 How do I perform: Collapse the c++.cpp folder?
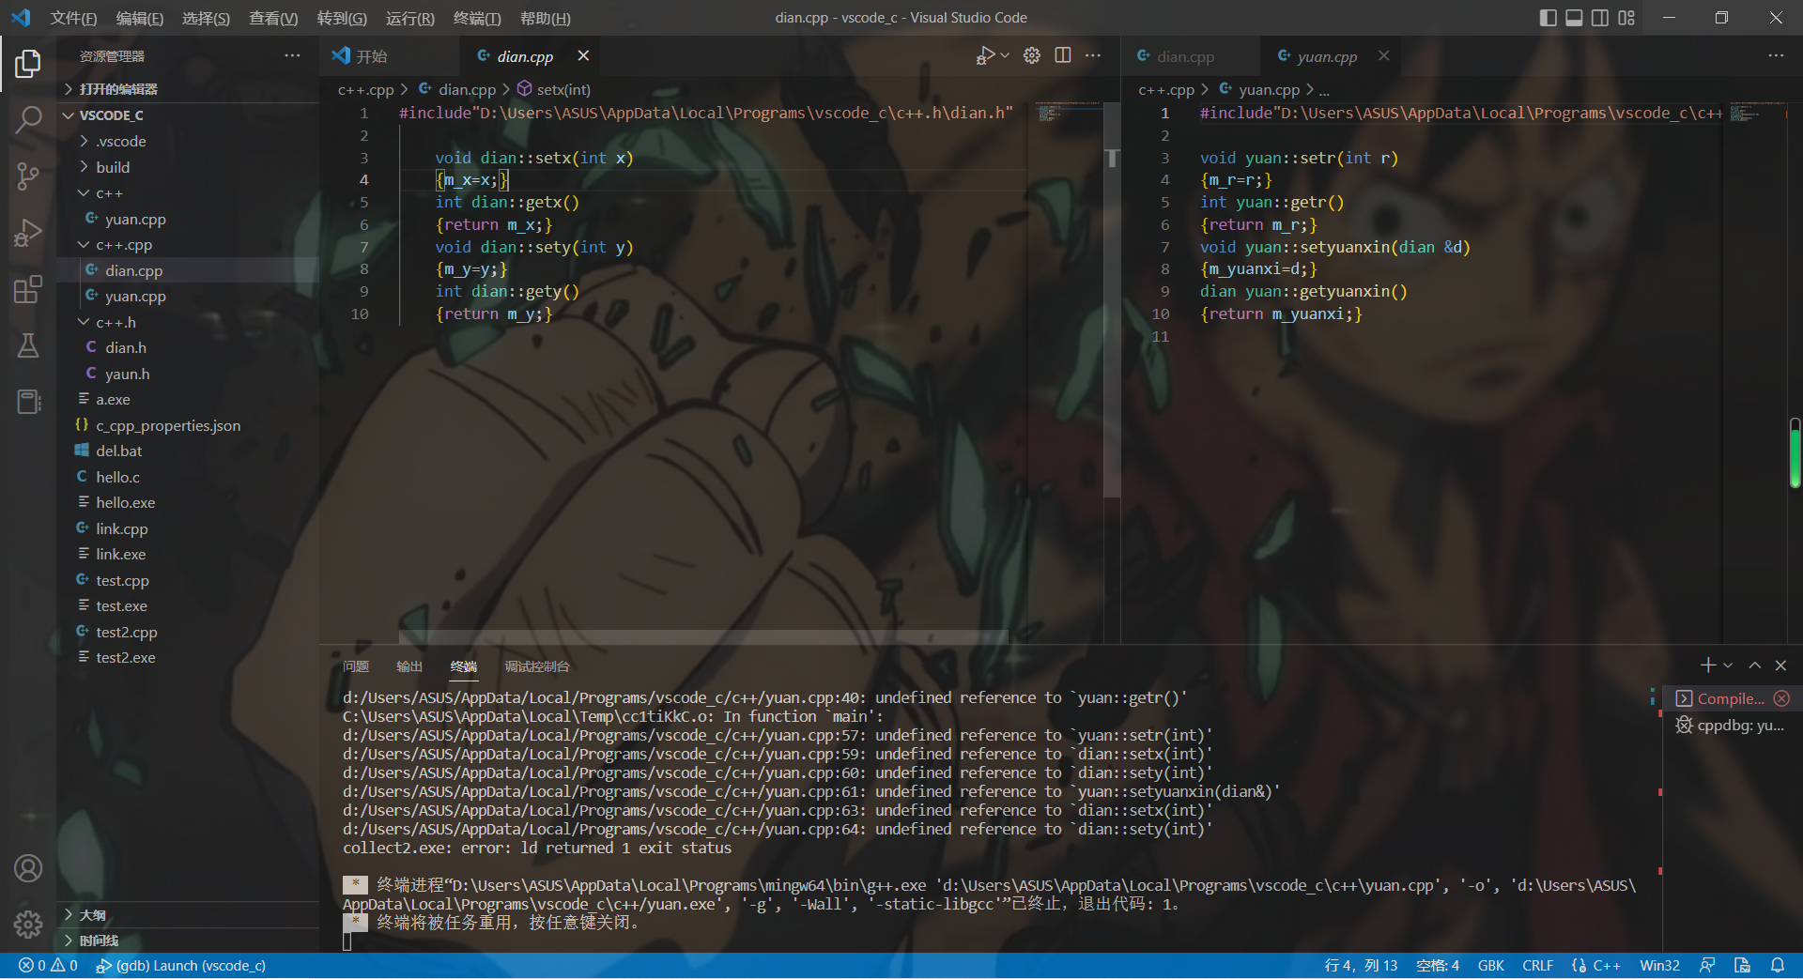point(188,245)
